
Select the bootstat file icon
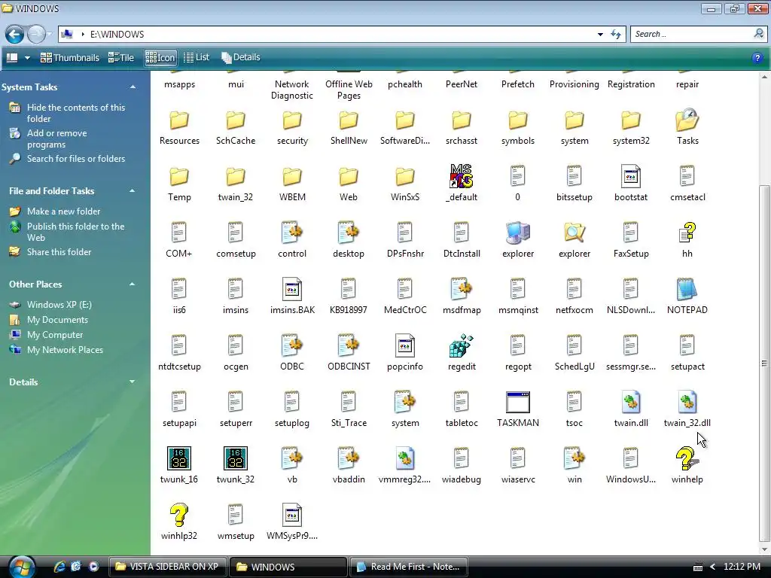(x=631, y=176)
